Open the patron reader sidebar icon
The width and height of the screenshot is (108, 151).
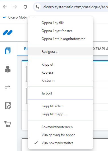(x=8, y=69)
